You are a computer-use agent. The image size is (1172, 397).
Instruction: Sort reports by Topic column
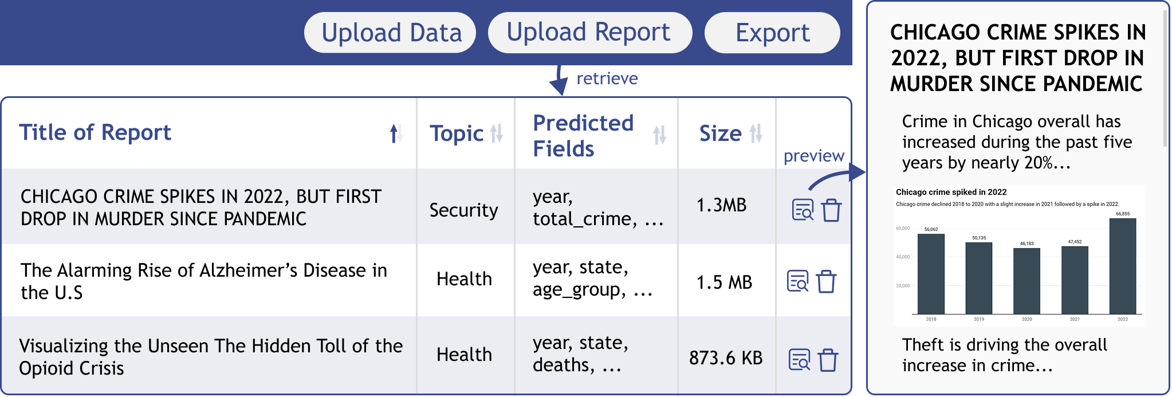(496, 133)
